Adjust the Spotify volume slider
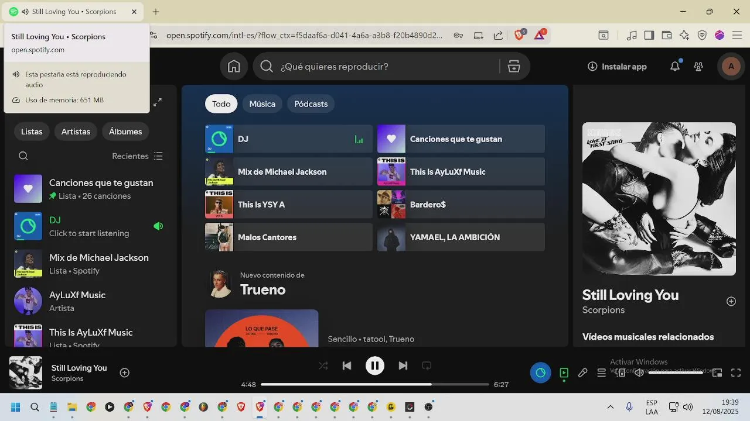The height and width of the screenshot is (421, 750). point(676,372)
